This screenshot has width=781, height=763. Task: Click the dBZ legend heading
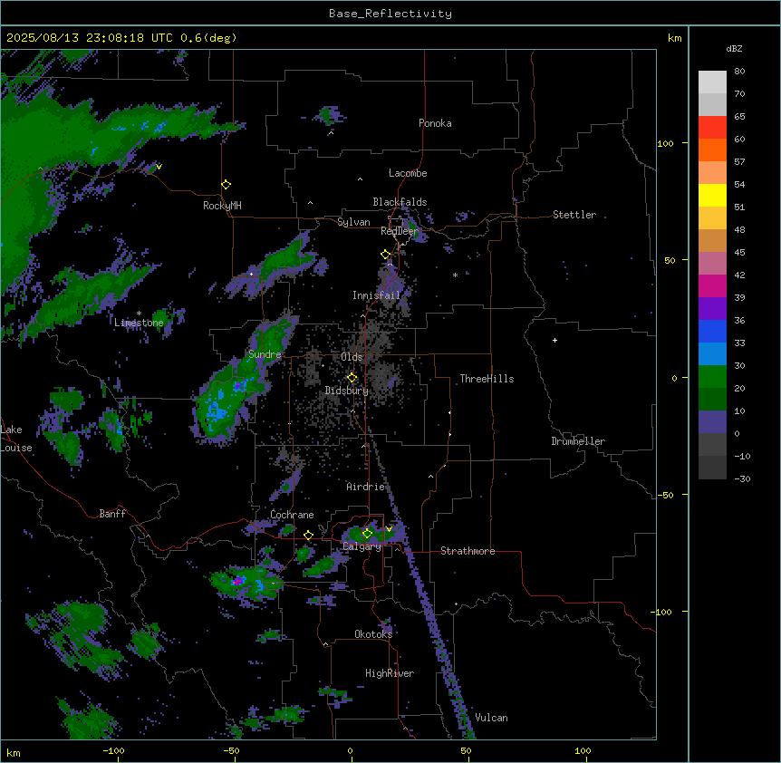click(x=734, y=48)
